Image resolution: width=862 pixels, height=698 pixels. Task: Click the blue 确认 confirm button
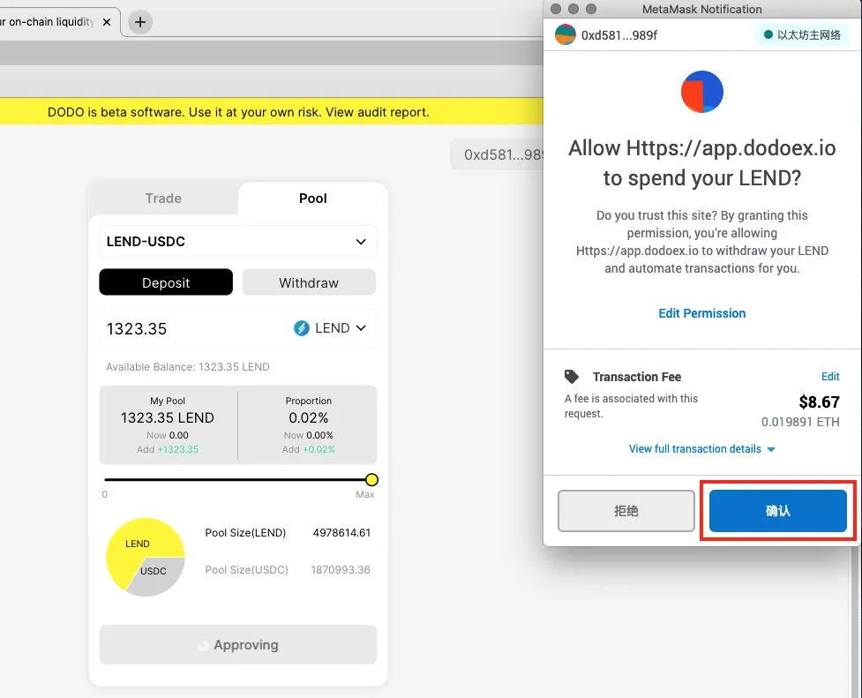tap(777, 511)
